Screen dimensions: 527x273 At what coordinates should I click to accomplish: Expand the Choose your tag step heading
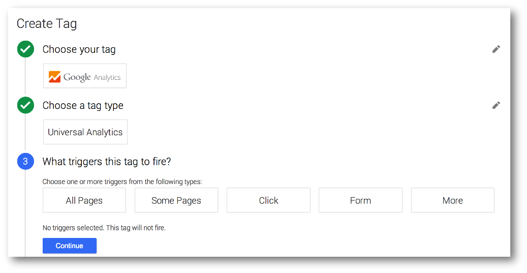(x=79, y=49)
